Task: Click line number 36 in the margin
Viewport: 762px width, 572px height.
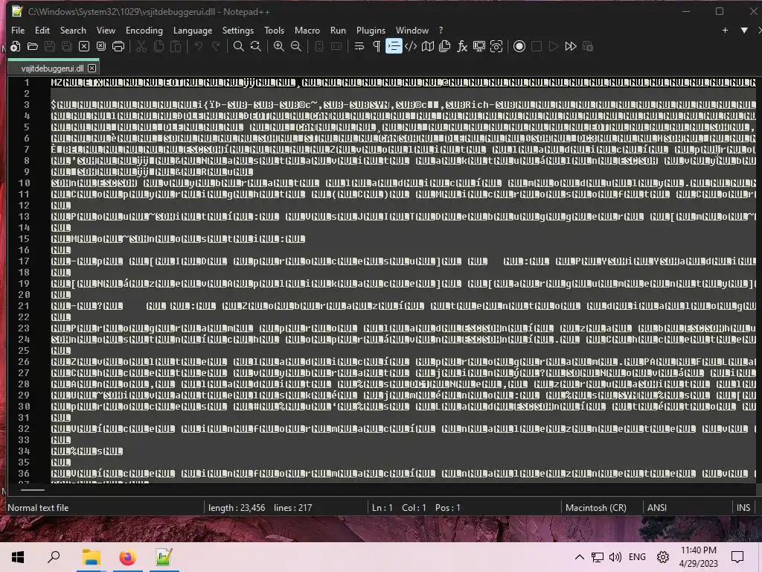Action: [x=25, y=473]
